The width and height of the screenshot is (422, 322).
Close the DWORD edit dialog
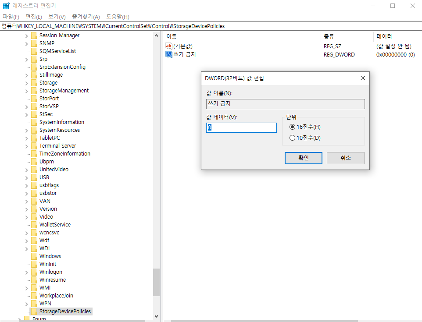[363, 78]
